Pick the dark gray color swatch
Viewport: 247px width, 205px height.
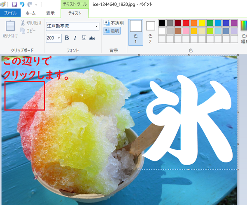click(x=170, y=23)
